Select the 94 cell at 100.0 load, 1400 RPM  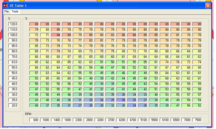(56, 35)
